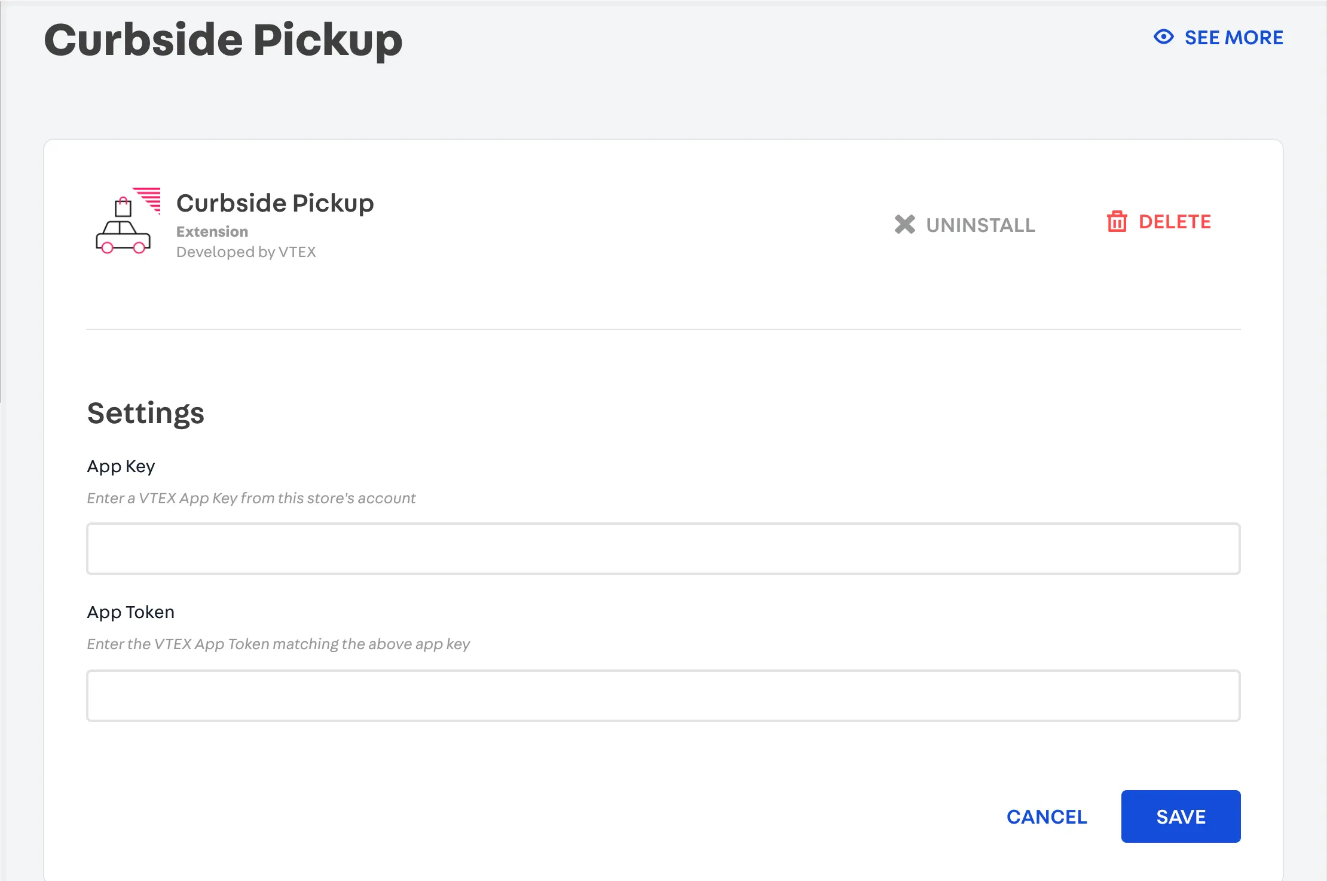Click the App Token field label
Image resolution: width=1327 pixels, height=881 pixels.
pyautogui.click(x=130, y=612)
